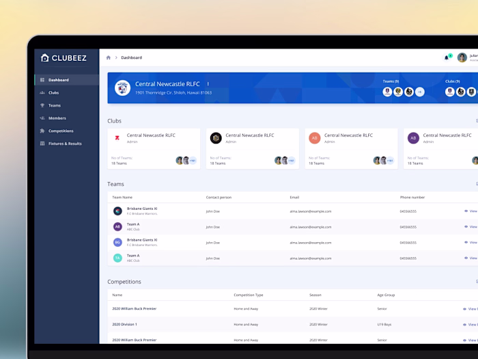This screenshot has width=478, height=359.
Task: Click the home breadcrumb icon
Action: pos(108,57)
